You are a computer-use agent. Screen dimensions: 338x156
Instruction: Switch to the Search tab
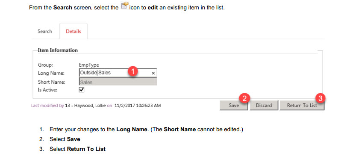pos(45,31)
